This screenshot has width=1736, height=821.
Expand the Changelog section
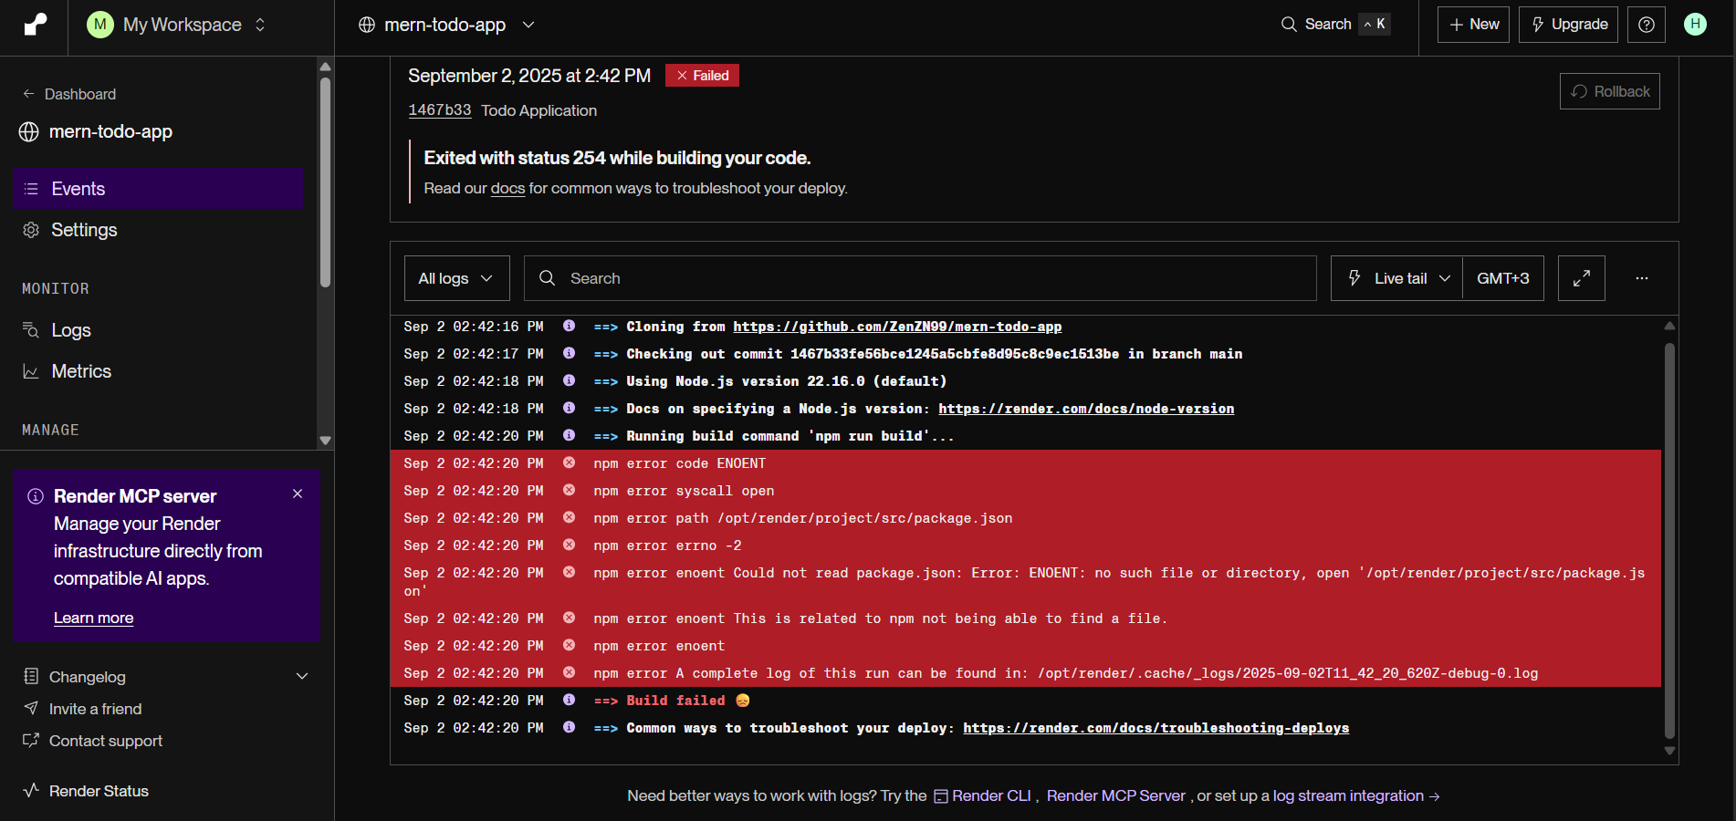pyautogui.click(x=166, y=677)
